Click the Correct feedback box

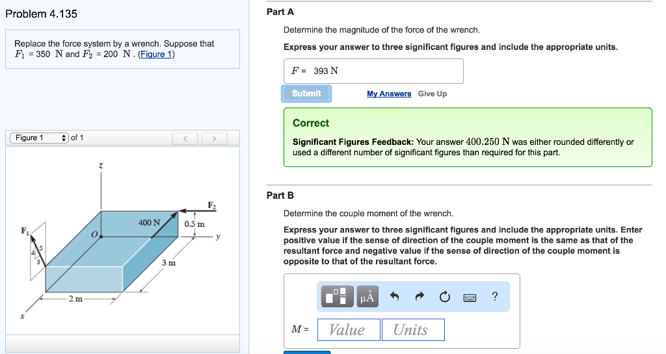coord(468,137)
